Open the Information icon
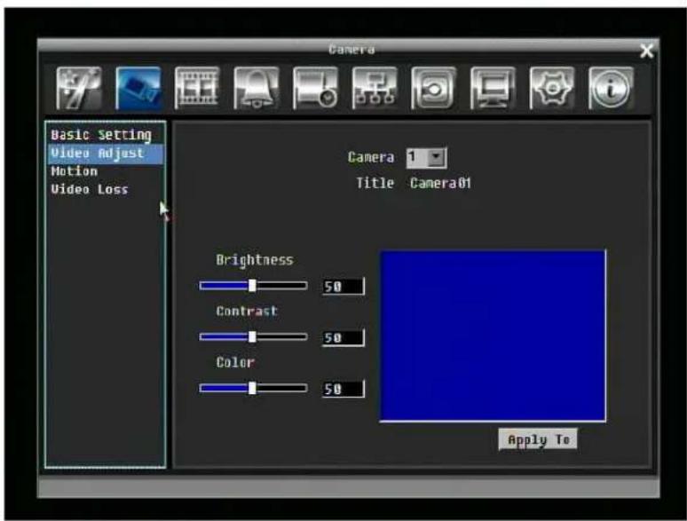Image resolution: width=687 pixels, height=521 pixels. point(612,89)
